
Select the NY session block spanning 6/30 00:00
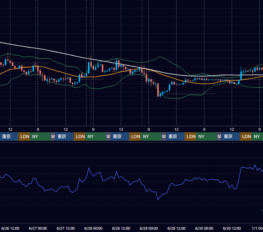click(206, 136)
